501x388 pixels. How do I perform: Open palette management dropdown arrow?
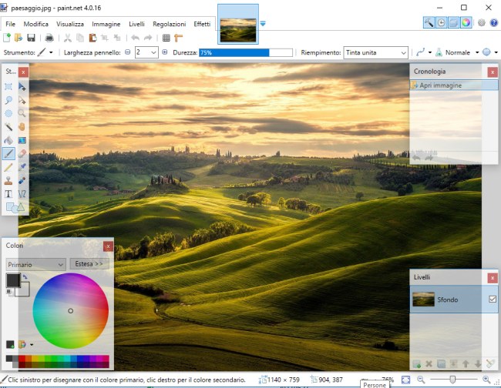point(32,345)
